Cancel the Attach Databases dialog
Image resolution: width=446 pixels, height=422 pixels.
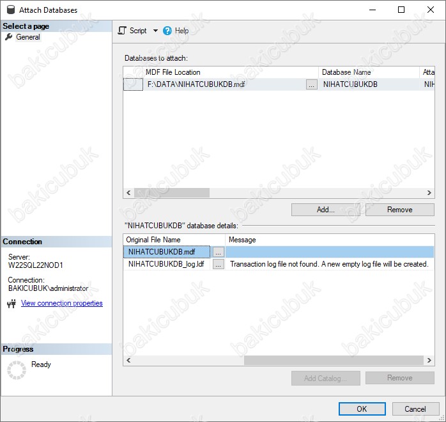(415, 409)
